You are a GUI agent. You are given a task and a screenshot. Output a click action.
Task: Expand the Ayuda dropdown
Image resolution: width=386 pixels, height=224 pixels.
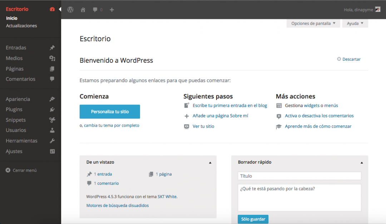tap(355, 23)
